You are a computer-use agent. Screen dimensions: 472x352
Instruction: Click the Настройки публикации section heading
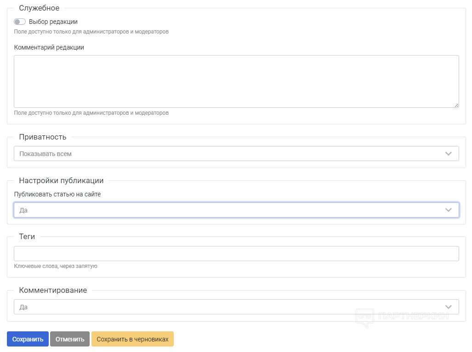[61, 180]
